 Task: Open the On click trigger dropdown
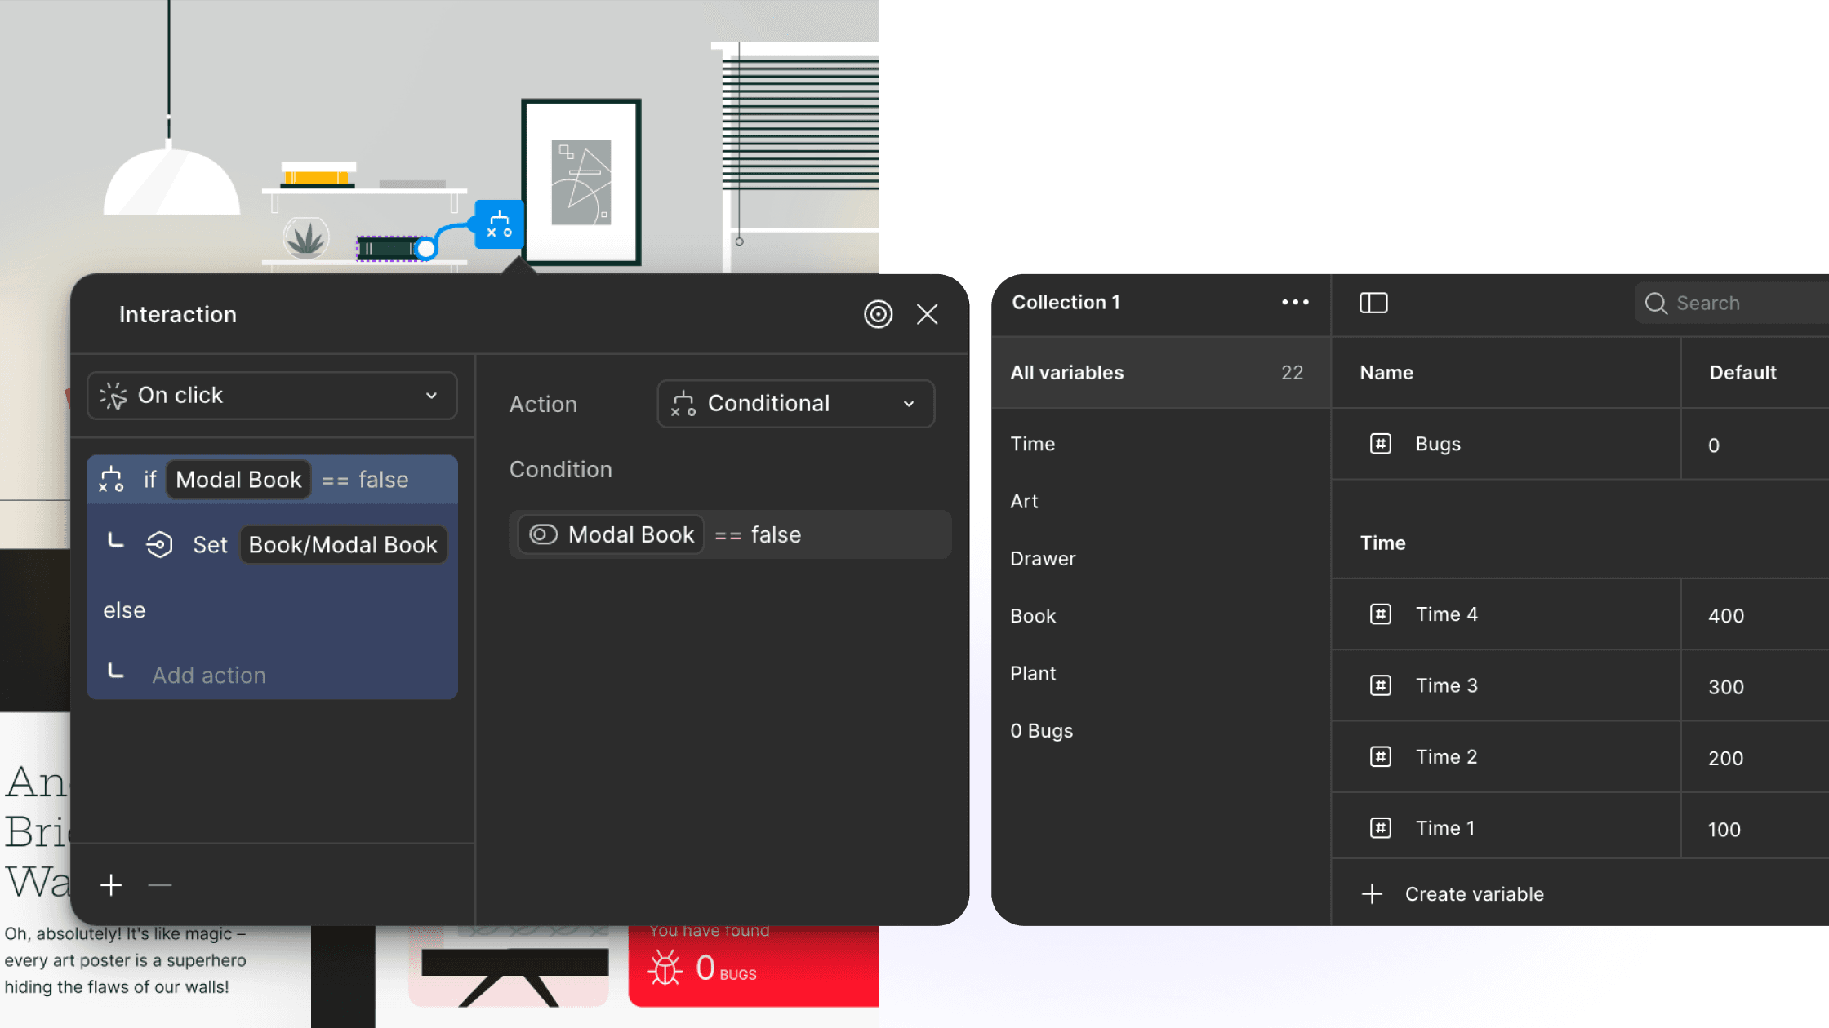[272, 396]
